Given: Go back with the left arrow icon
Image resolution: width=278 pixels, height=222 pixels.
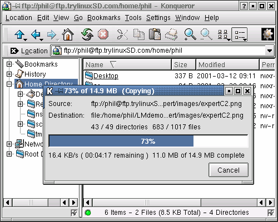Looking at the screenshot, I should click(36, 34).
